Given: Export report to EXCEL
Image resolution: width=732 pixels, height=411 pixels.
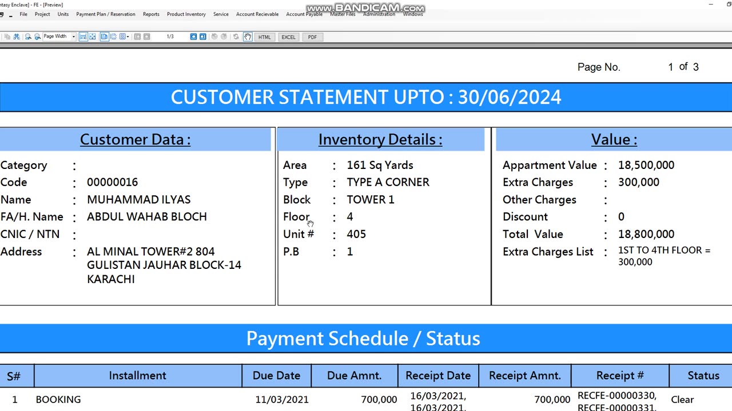Looking at the screenshot, I should (288, 37).
